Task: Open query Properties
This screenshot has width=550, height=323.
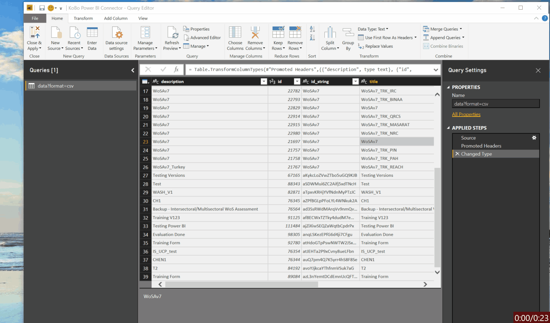Action: pyautogui.click(x=197, y=29)
